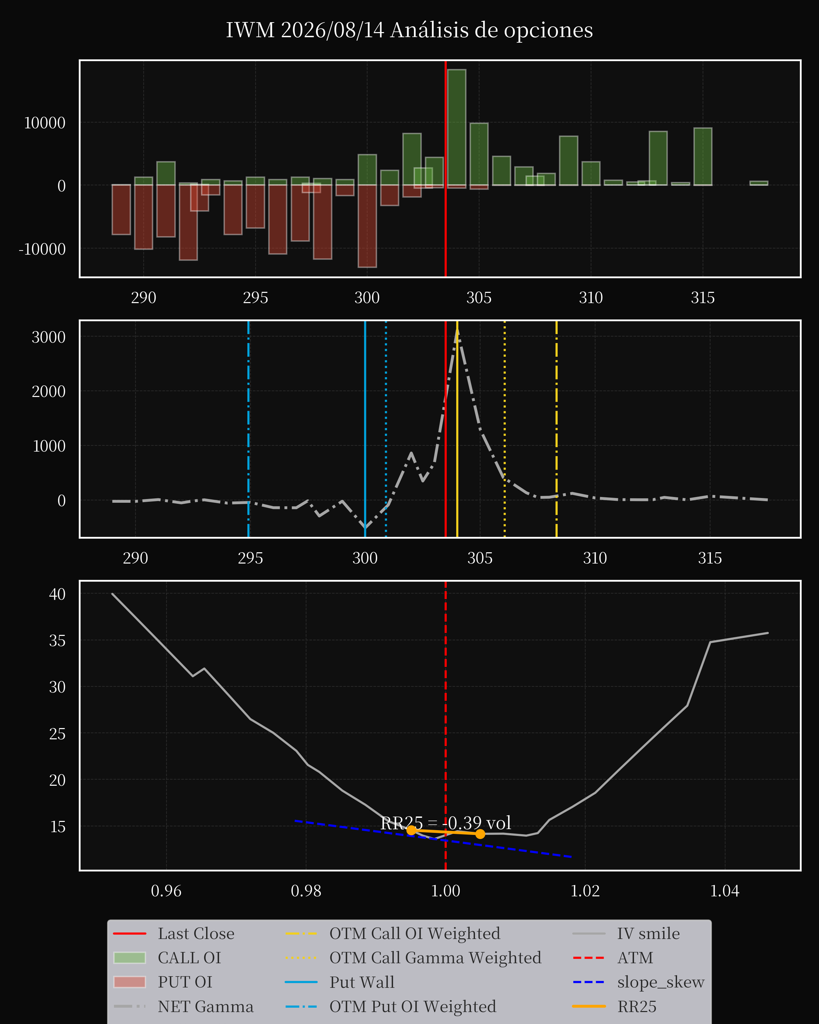Click the deepest red put OI bar at 300

[x=368, y=226]
